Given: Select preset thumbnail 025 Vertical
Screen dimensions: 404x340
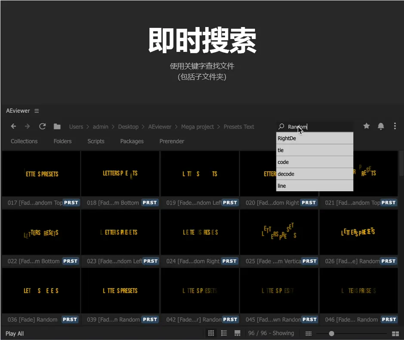Looking at the screenshot, I should pyautogui.click(x=279, y=232).
